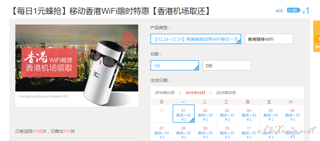
Task: Pick departure date 07 in calendar
Action: 162,131
